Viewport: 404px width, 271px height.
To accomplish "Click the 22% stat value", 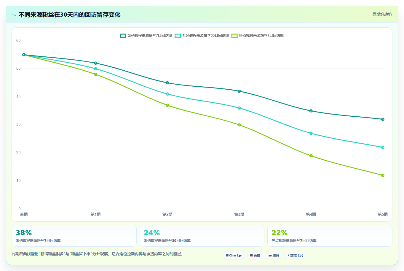I will click(280, 233).
